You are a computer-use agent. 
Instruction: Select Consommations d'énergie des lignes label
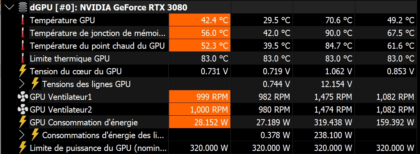pos(103,135)
